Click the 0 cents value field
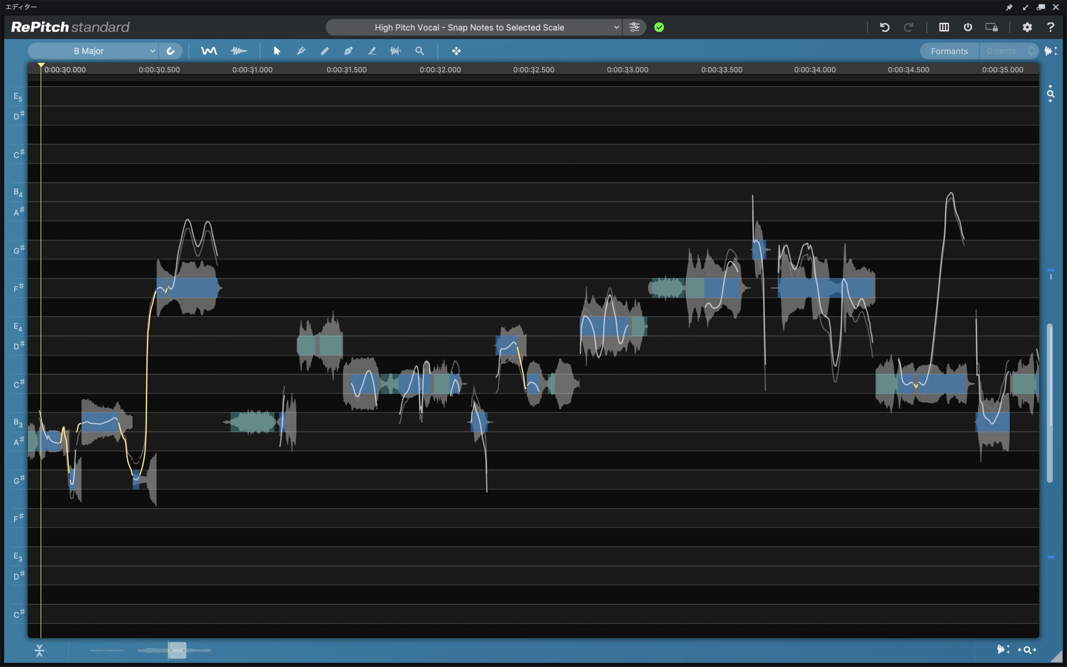Viewport: 1067px width, 667px height. pos(1002,51)
